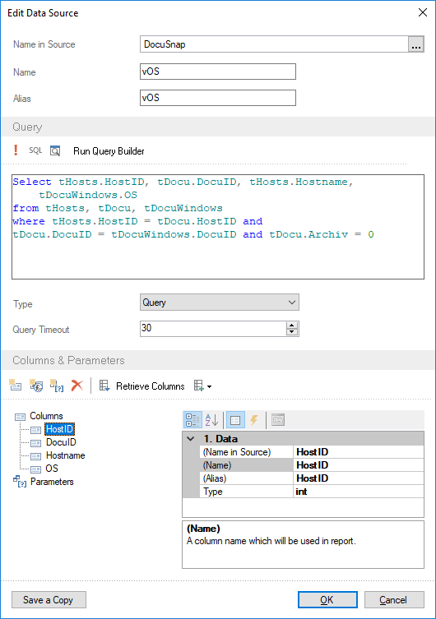Select the Type property row in grid
Screen dimensions: 436x619
pyautogui.click(x=247, y=492)
